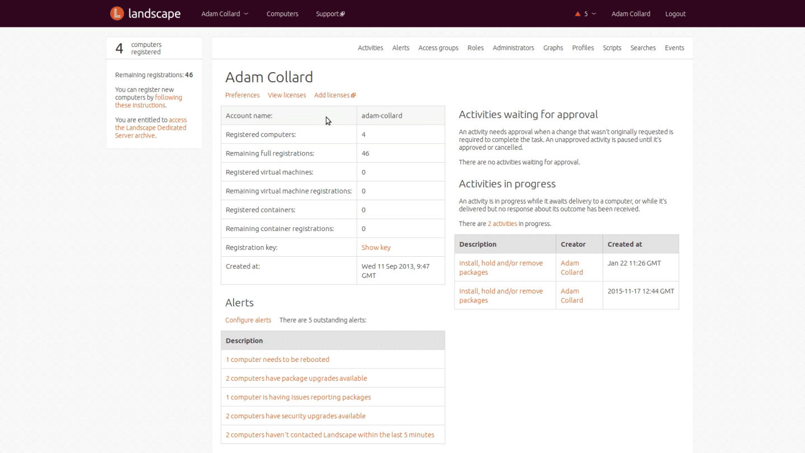Open Adam Collard user profile in header
Viewport: 805px width, 453px height.
(631, 14)
